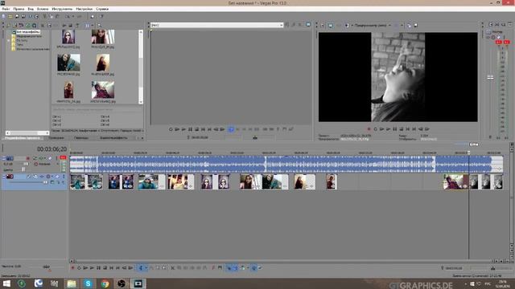Click the New project toolbar icon
The height and width of the screenshot is (289, 515).
pos(3,16)
